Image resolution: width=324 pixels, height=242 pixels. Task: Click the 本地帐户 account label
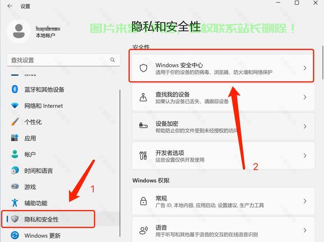(46, 35)
